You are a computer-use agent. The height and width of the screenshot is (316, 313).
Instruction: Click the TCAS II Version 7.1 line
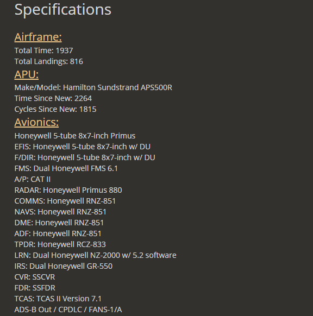click(x=58, y=299)
